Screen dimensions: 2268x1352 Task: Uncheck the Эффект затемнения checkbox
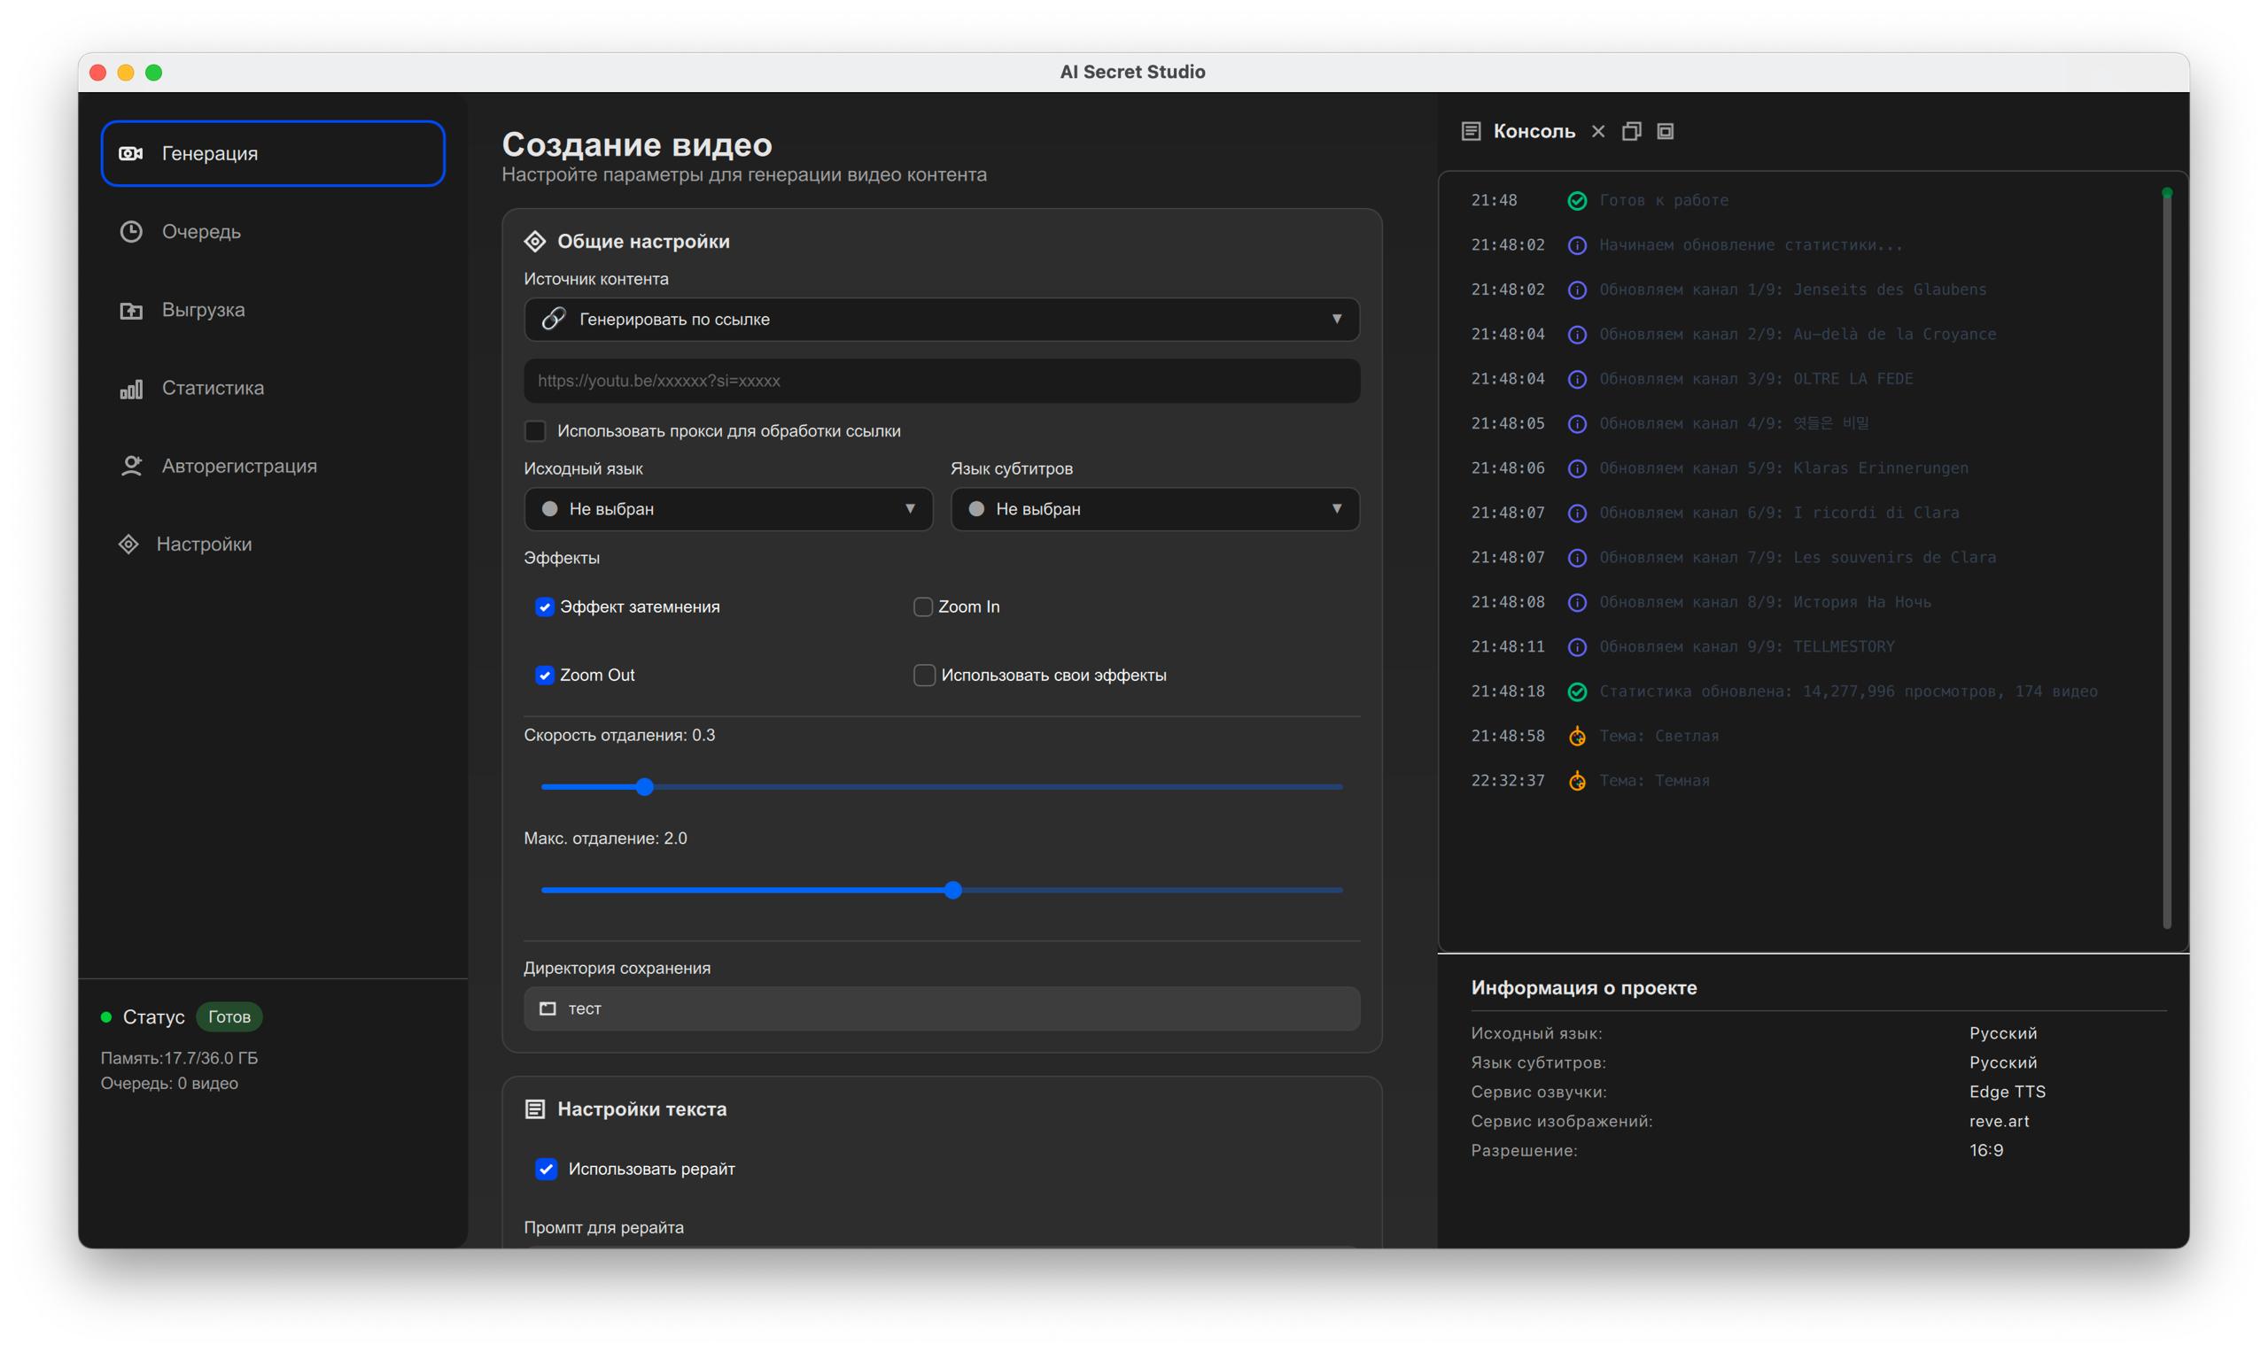pyautogui.click(x=544, y=606)
